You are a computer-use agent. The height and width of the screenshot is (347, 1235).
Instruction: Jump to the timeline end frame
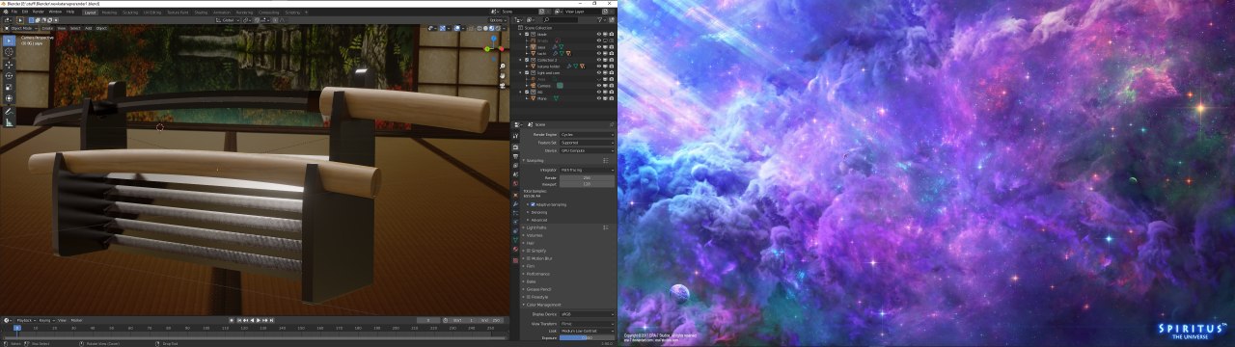tap(271, 320)
